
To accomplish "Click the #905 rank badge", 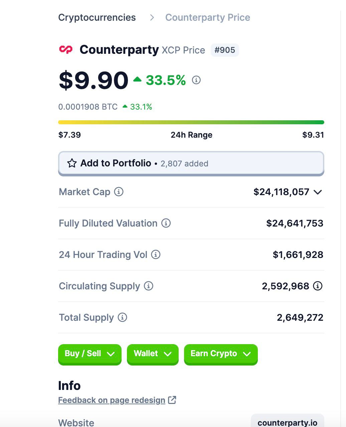I will (x=225, y=50).
